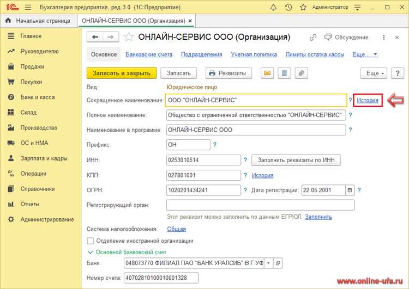Click the report document icon button
409x289 pixels.
(284, 73)
